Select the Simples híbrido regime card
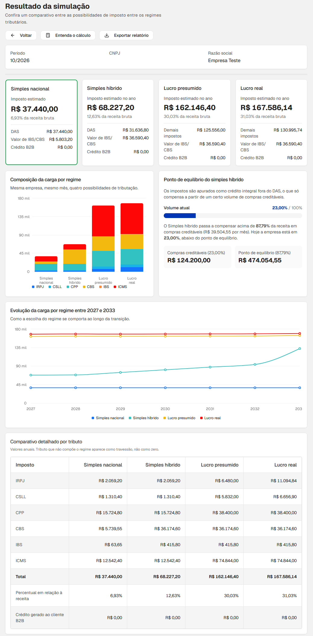This screenshot has height=636, width=313. coord(118,122)
